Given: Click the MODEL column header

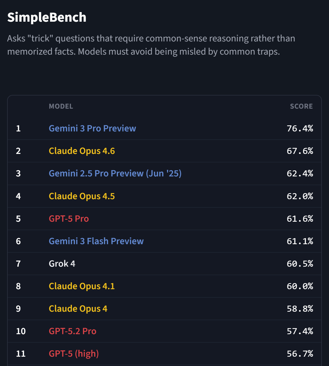Looking at the screenshot, I should click(61, 106).
